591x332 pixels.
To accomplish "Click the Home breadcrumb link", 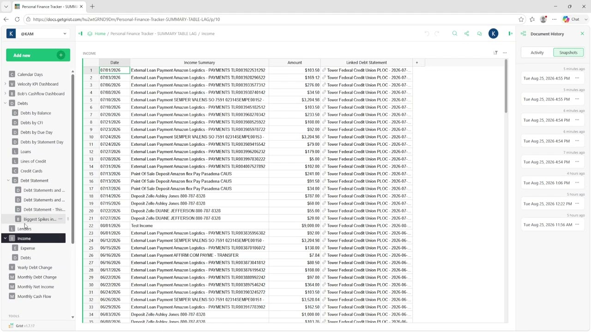I will tap(100, 34).
